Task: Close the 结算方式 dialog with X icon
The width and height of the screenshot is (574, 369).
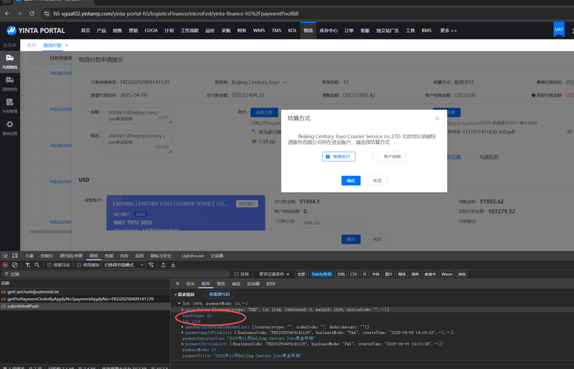Action: pos(437,118)
